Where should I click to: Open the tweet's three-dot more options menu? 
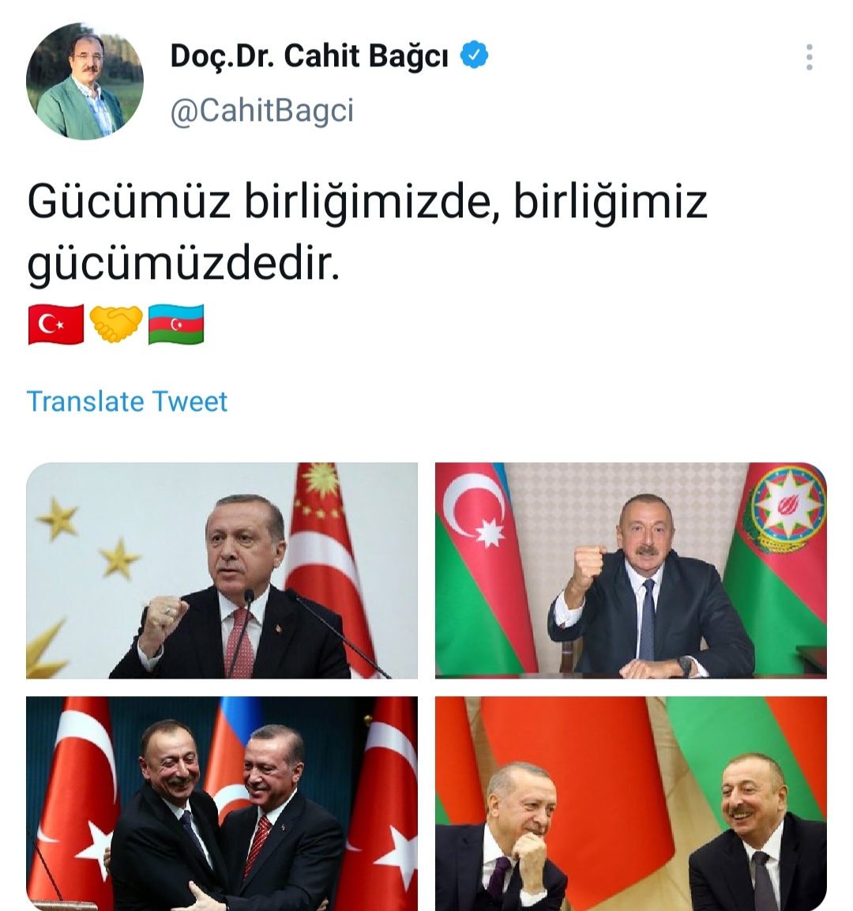(809, 57)
